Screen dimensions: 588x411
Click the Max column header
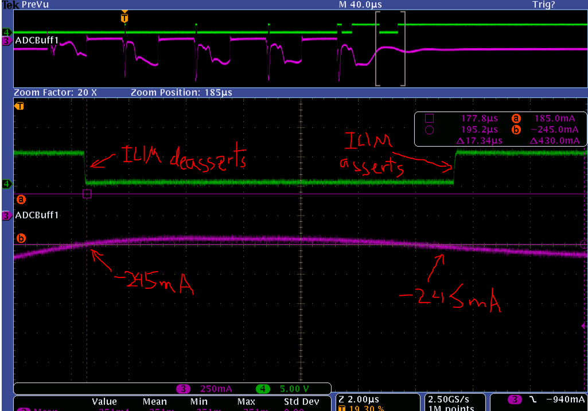(246, 402)
